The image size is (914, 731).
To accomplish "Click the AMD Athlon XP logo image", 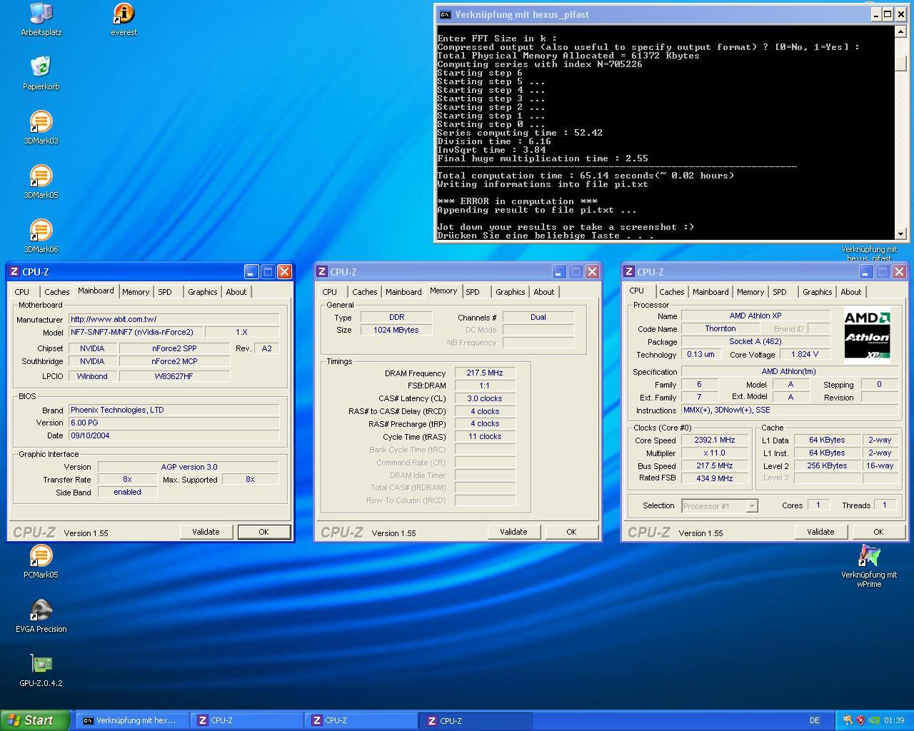I will coord(867,336).
